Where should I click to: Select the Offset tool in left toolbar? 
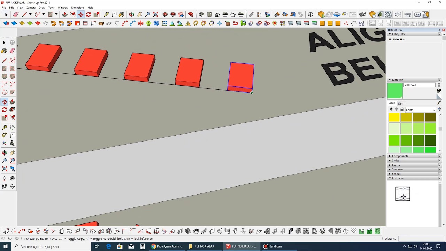click(x=12, y=118)
